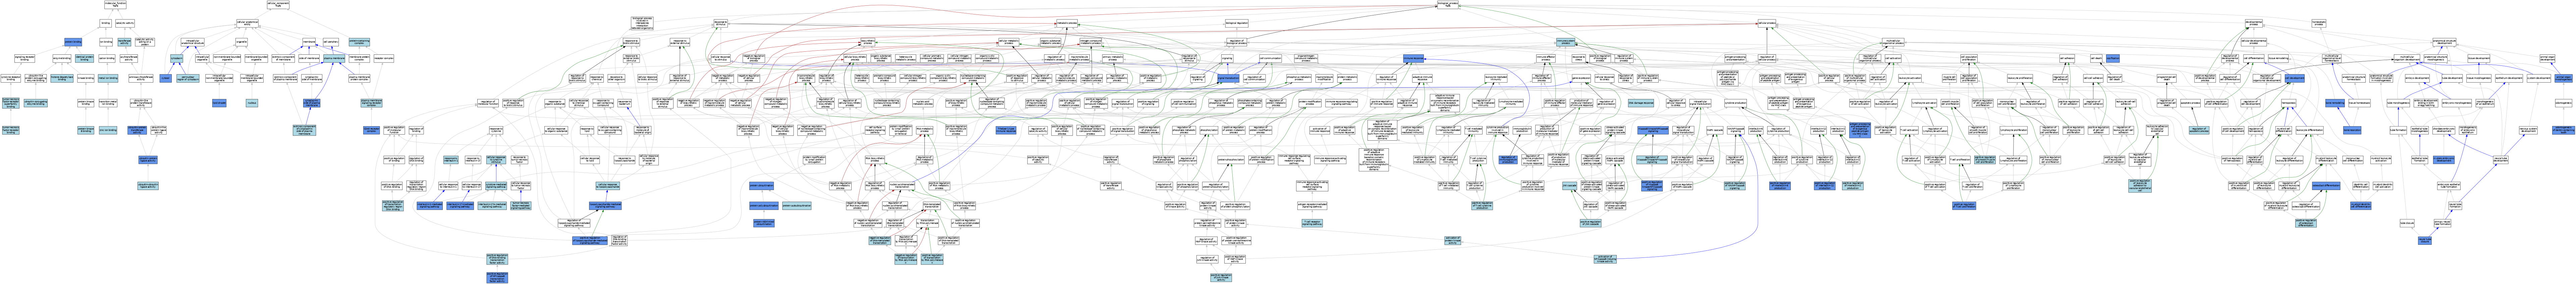Viewport: 2576px width, 284px height.
Task: Click the blue 'bone remodeling' node
Action: (2335, 103)
